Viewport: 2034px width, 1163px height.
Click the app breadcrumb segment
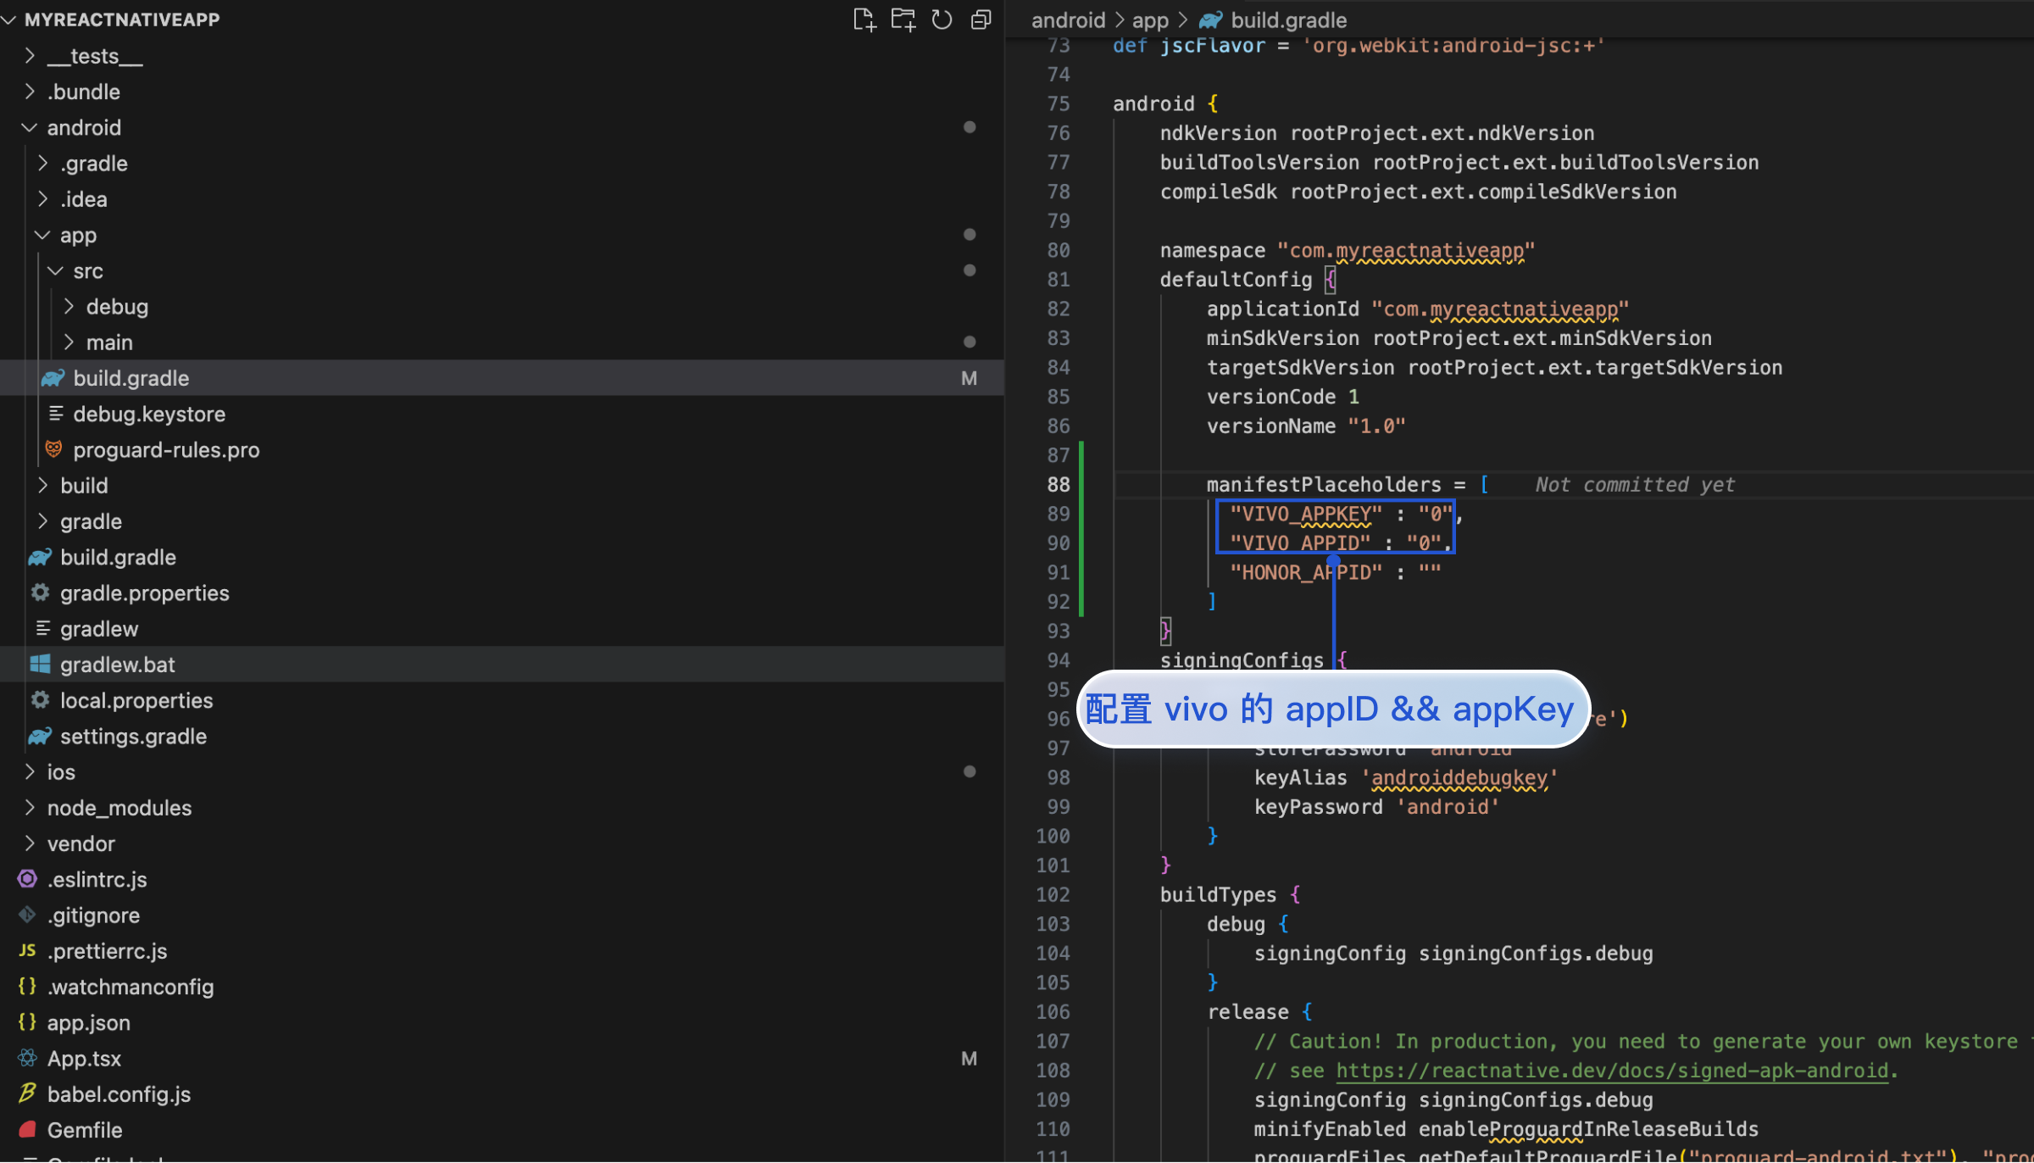pos(1149,19)
